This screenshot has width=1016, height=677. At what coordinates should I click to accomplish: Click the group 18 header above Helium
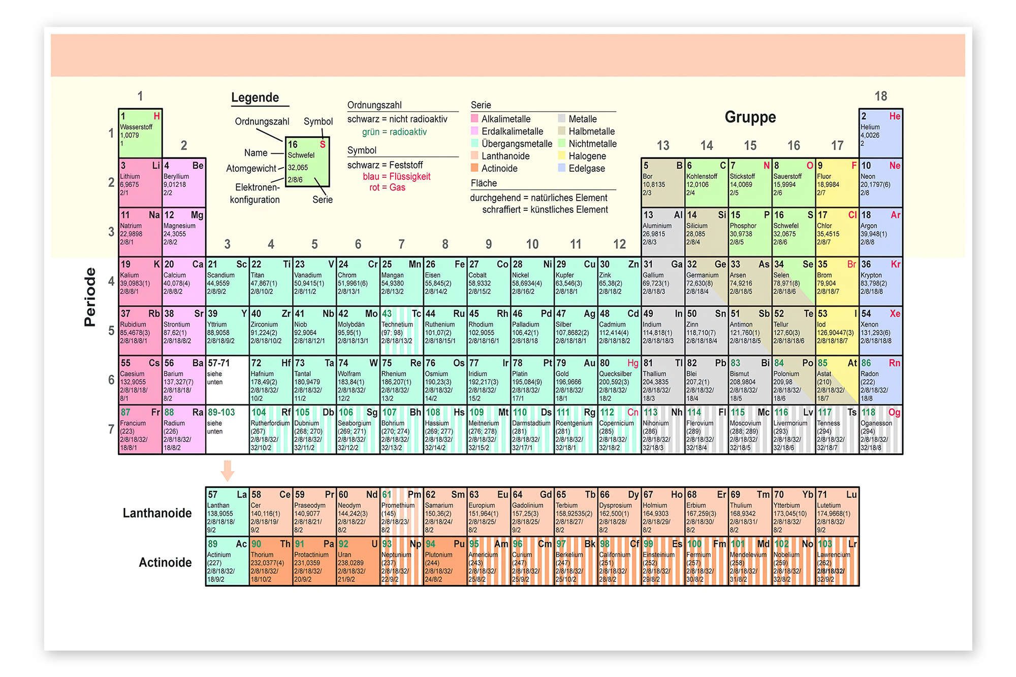pos(881,96)
